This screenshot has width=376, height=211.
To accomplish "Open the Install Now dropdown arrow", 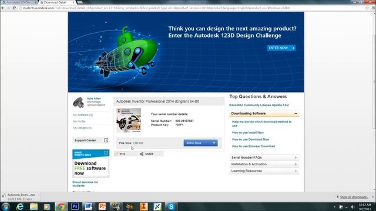I will (214, 143).
